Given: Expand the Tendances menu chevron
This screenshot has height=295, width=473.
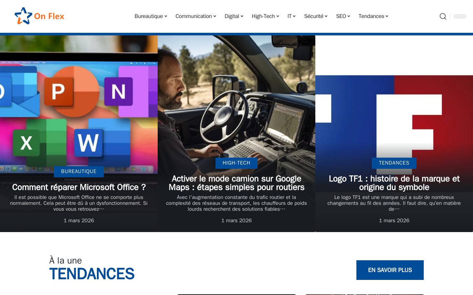Looking at the screenshot, I should click(x=387, y=16).
